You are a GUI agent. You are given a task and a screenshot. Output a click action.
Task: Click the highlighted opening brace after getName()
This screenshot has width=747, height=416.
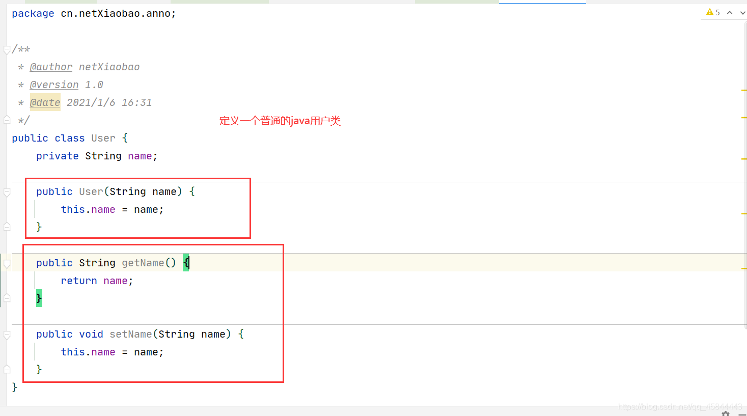tap(186, 263)
